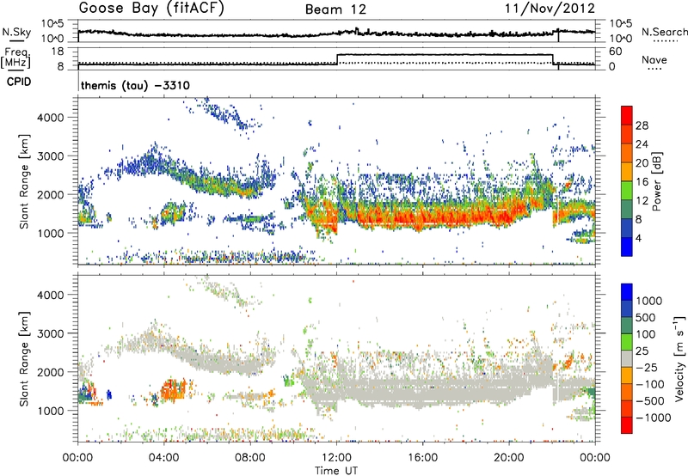Click the '3000' tick on the velocity panel axis
This screenshot has width=688, height=476.
(51, 333)
